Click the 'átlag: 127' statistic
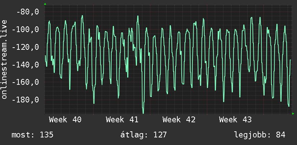297x145 pixels. pos(143,135)
